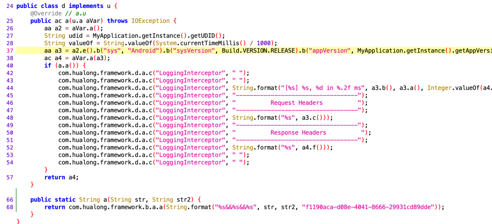Click the return a4 statement

61,177
